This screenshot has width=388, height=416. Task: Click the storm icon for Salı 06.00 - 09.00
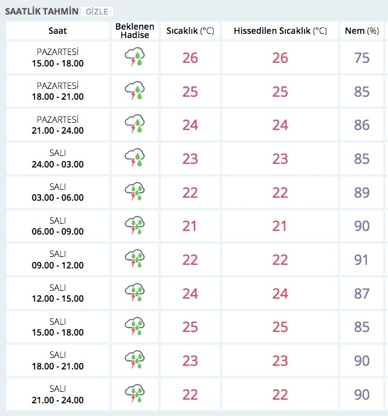tap(135, 226)
